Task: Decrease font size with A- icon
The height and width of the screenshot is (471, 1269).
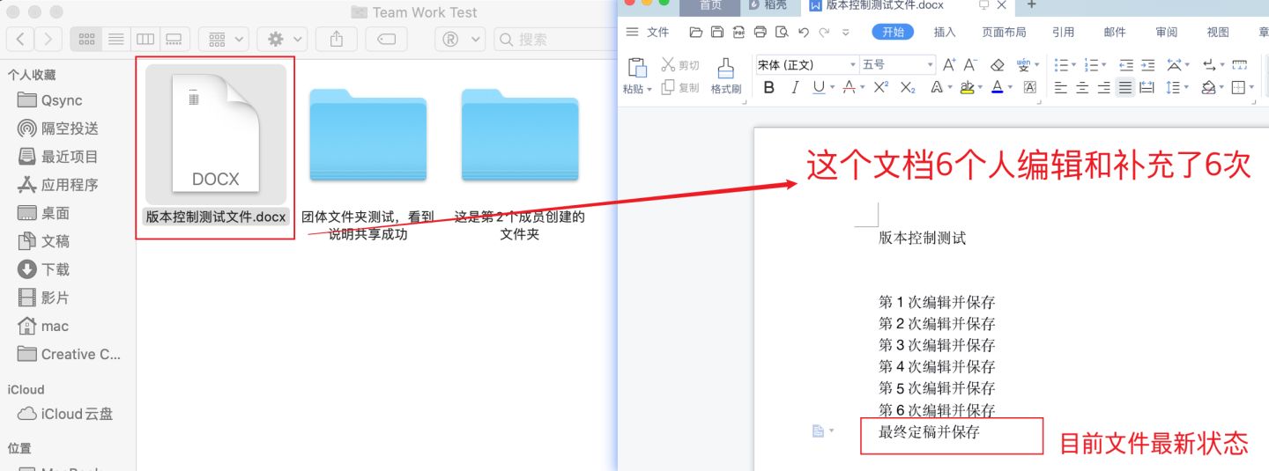Action: pos(971,65)
